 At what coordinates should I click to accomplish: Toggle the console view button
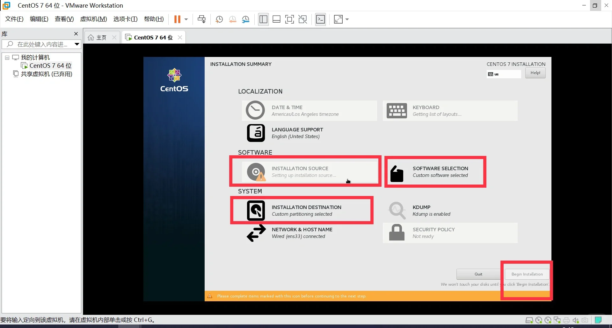(x=320, y=19)
